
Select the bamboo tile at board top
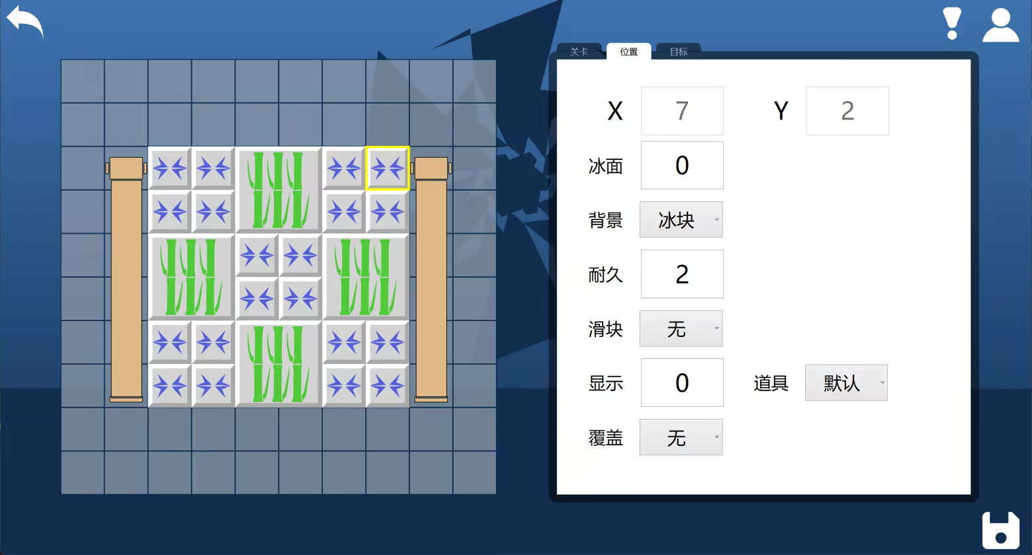click(279, 190)
